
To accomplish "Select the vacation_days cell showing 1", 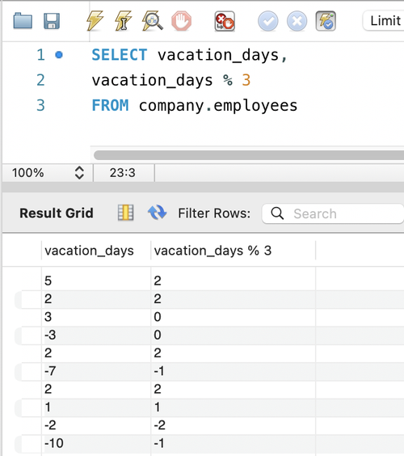I will 96,407.
